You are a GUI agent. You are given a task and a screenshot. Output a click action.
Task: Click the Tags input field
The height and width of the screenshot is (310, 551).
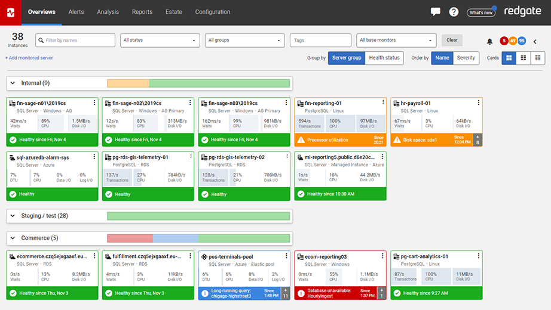click(x=320, y=41)
